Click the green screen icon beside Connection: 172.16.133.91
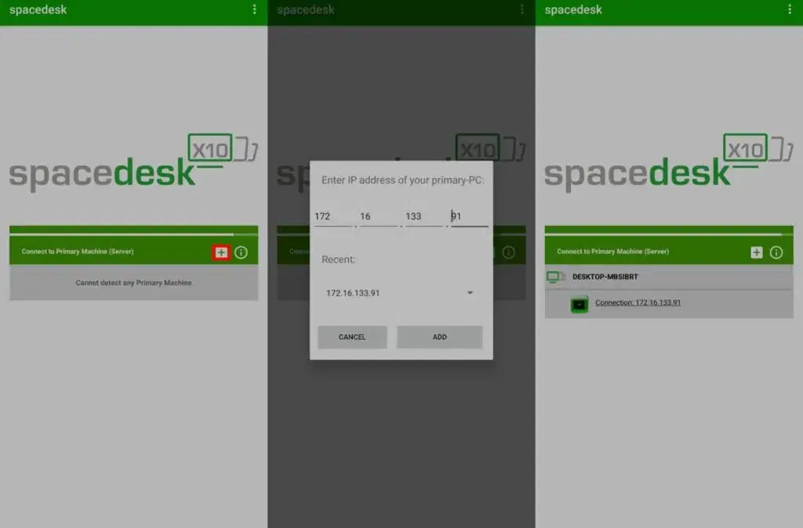 580,304
